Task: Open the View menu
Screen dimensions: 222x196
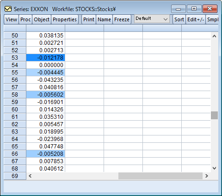Action: pyautogui.click(x=11, y=19)
